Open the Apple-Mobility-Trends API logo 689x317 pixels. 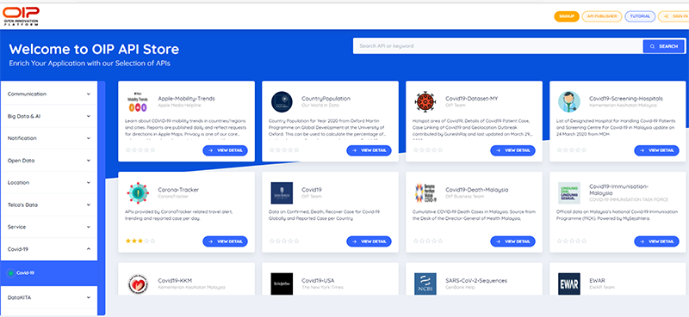click(138, 102)
